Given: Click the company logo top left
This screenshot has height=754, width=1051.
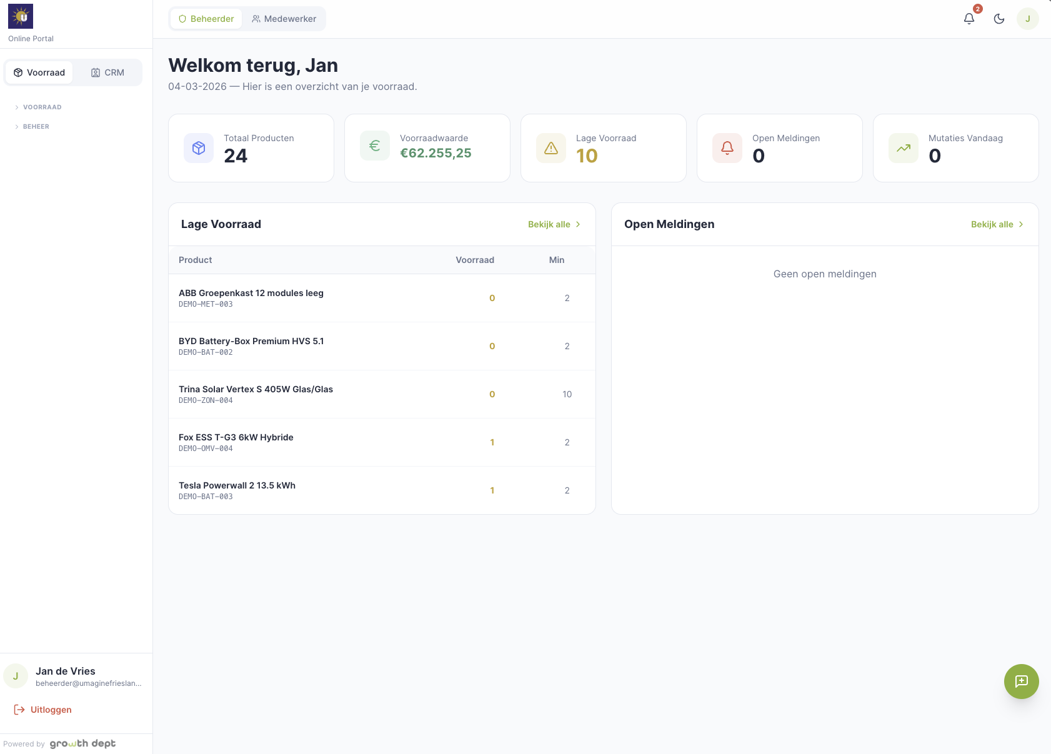Looking at the screenshot, I should point(21,16).
